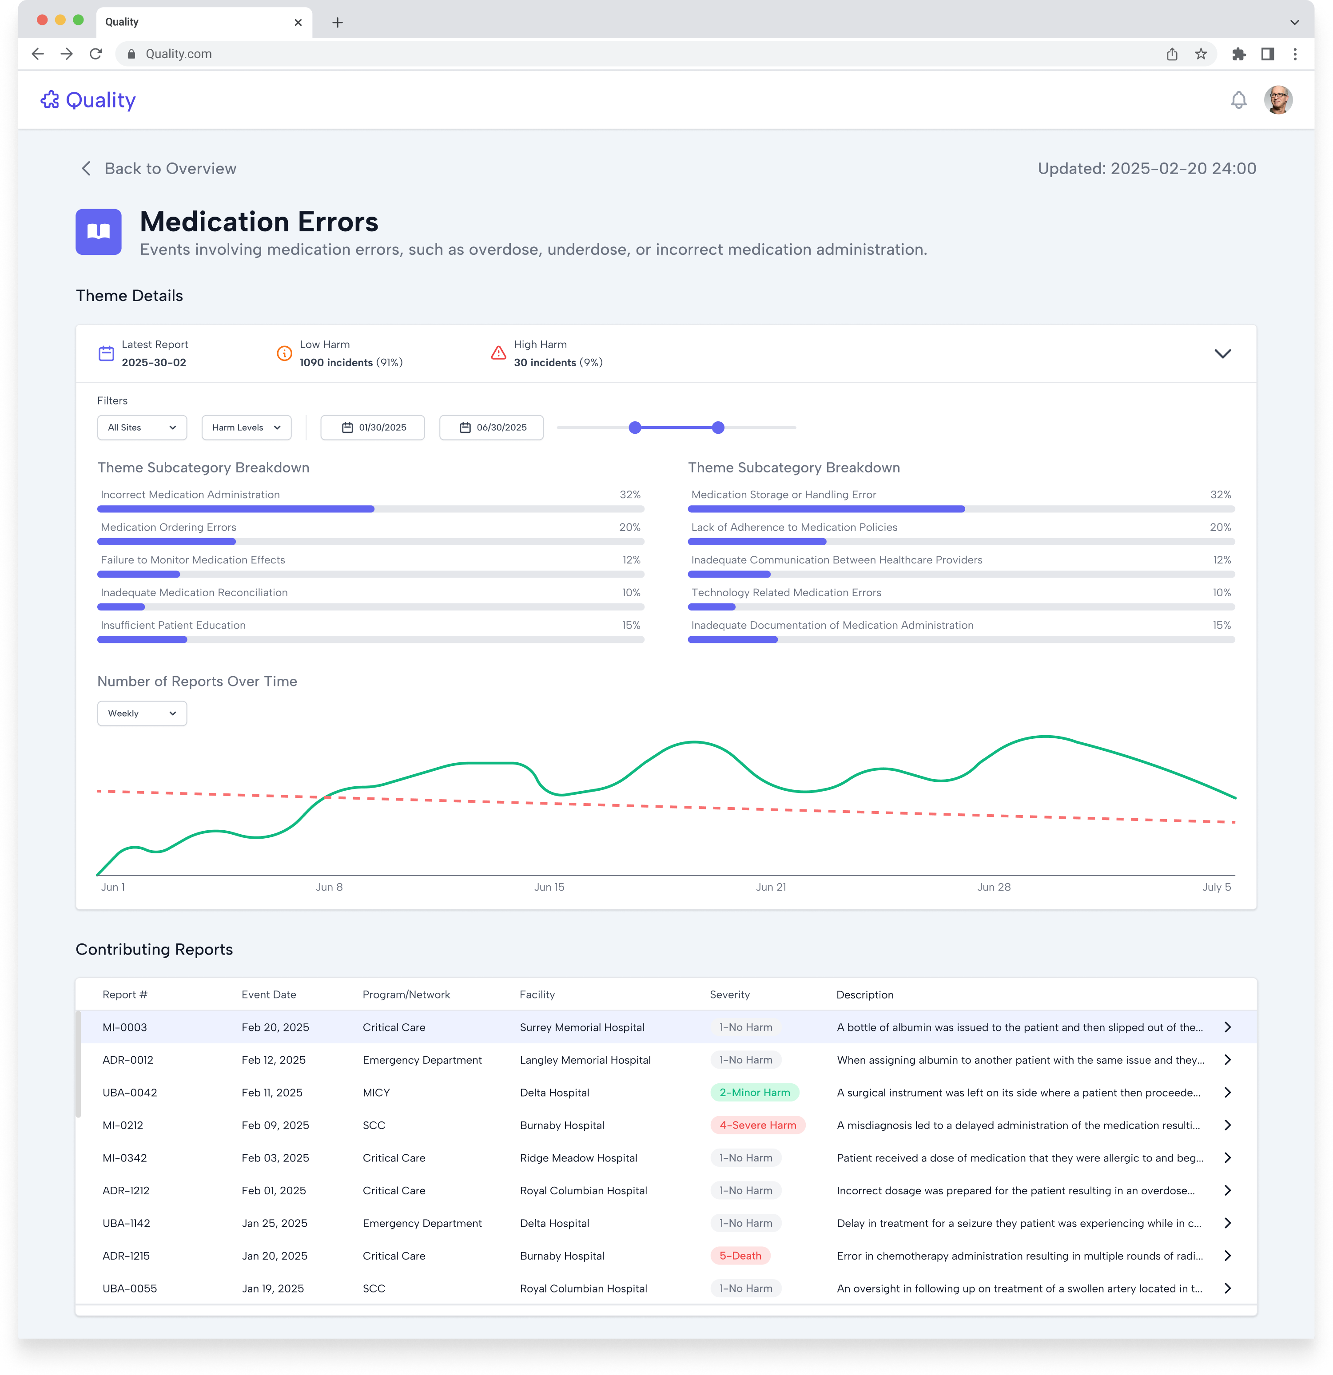The width and height of the screenshot is (1333, 1375).
Task: Open the All Sites dropdown
Action: 142,427
